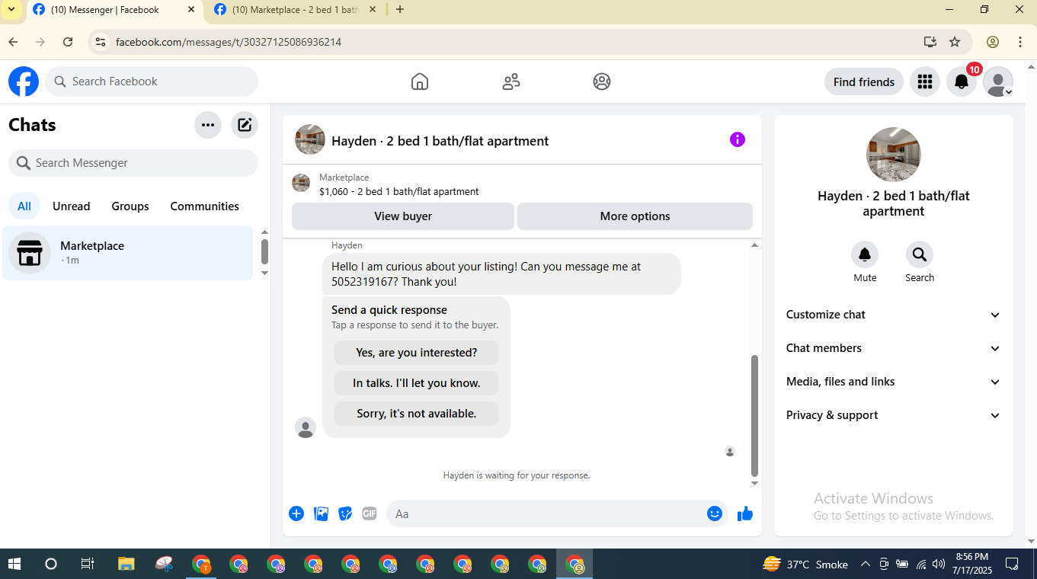Screen dimensions: 1037x579
Task: Click the conversation scrollbar thumb
Action: point(755,415)
